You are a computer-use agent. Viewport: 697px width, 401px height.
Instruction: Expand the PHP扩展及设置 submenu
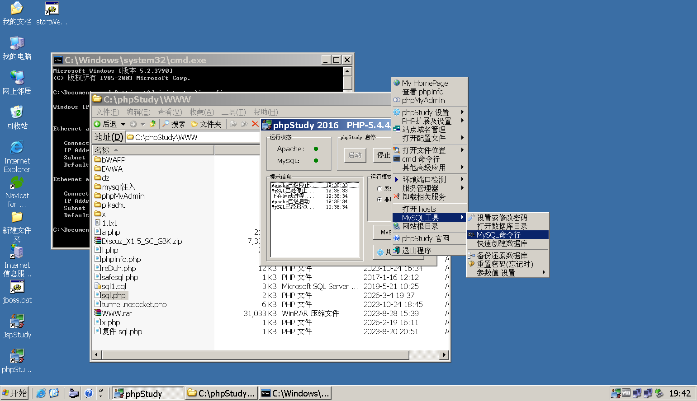pos(429,121)
